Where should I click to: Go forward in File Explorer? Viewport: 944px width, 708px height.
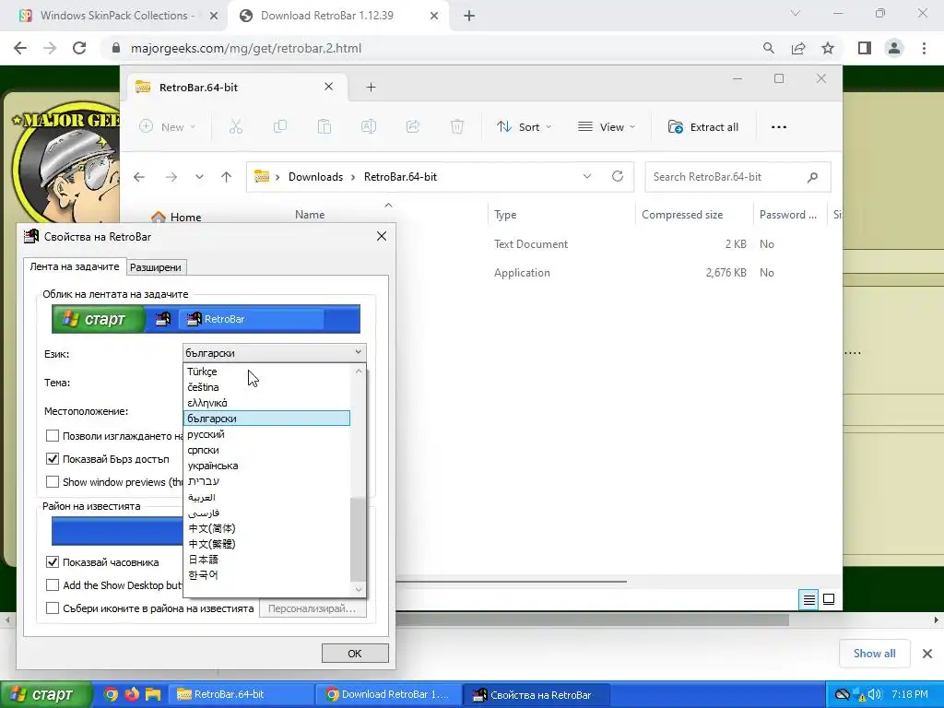[x=171, y=177]
